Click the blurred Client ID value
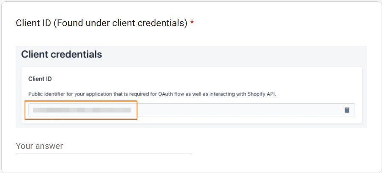Screen dimensions: 382x173 tap(82, 110)
